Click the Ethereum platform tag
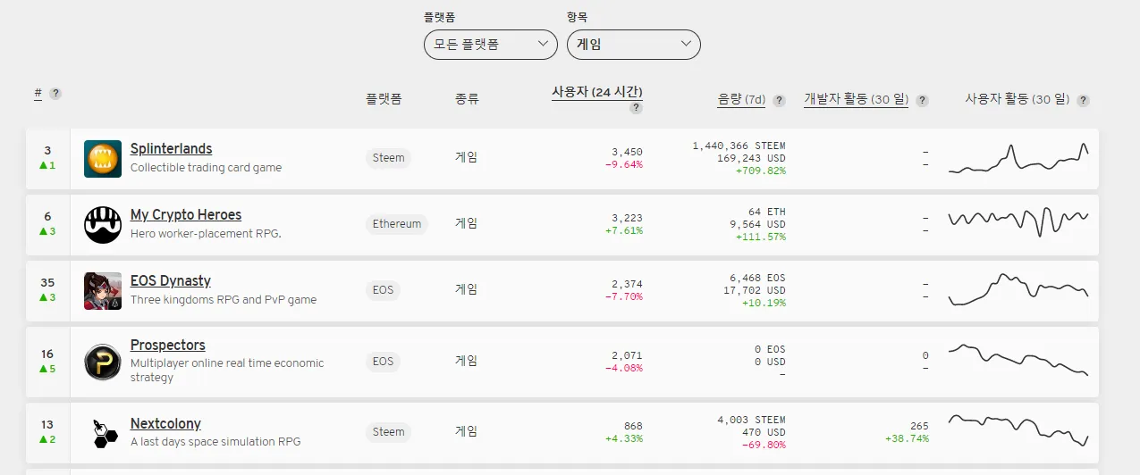This screenshot has height=475, width=1140. [x=396, y=224]
